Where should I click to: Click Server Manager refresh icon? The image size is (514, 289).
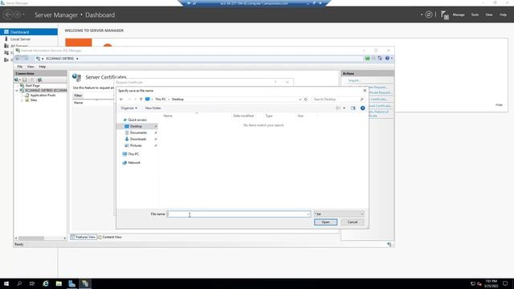coord(428,14)
